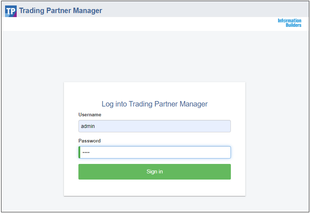This screenshot has height=213, width=310.
Task: Click the word Builders in the top-right logo
Action: pyautogui.click(x=293, y=25)
